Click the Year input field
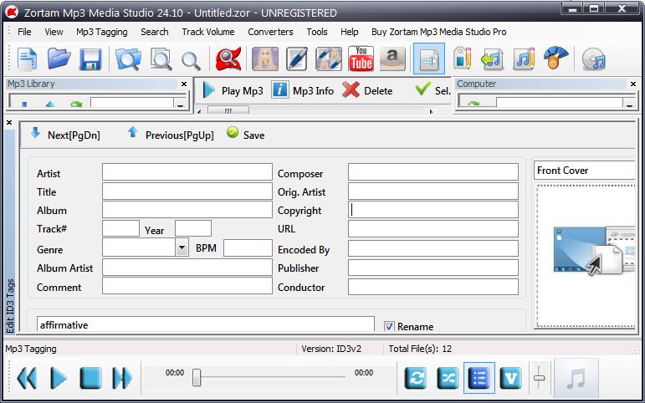Image resolution: width=645 pixels, height=403 pixels. point(193,228)
